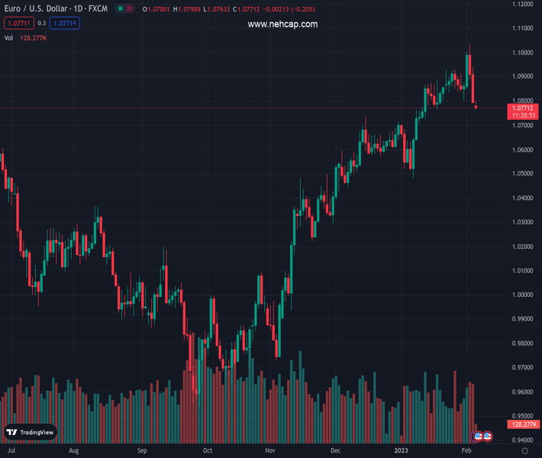Click the bar countdown 11:28:53
The image size is (542, 458).
click(x=524, y=115)
